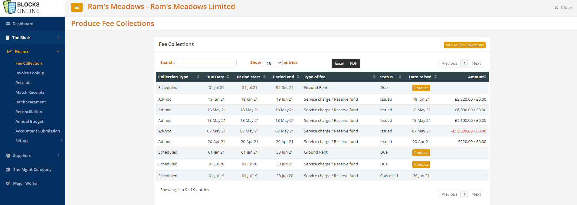Sort table by Collection Type column
This screenshot has height=205, width=577.
click(x=173, y=77)
